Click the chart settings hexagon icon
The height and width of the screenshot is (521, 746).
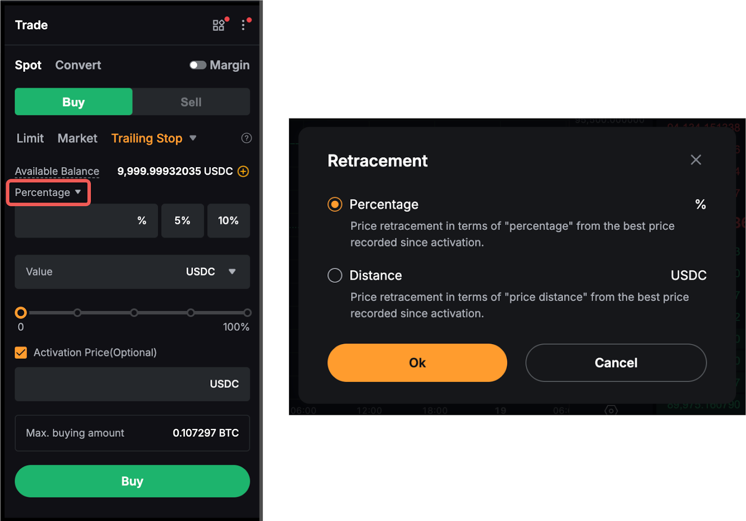point(611,410)
